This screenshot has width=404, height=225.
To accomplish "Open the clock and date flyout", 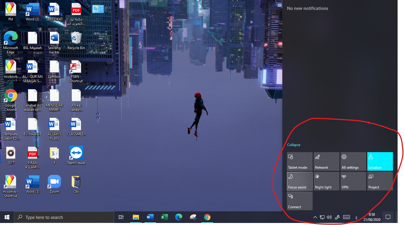I will pos(372,217).
